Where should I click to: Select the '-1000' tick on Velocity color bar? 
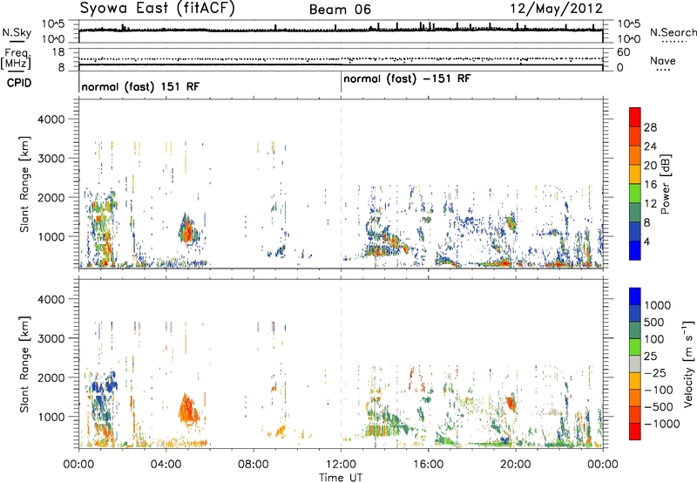click(661, 424)
